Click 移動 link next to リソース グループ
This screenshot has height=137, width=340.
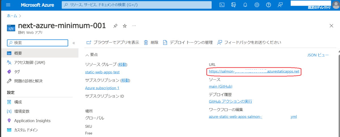click(x=123, y=65)
